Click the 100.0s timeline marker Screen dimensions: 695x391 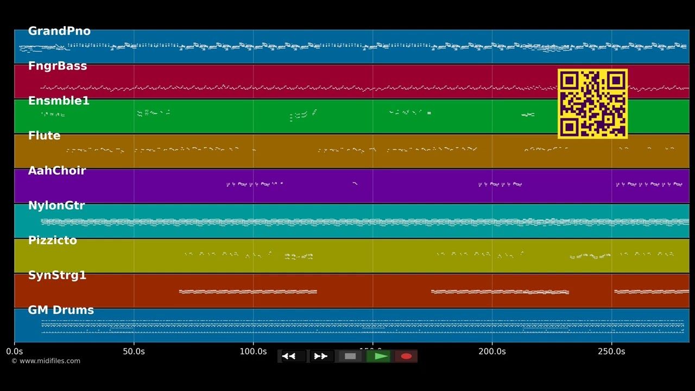[253, 351]
